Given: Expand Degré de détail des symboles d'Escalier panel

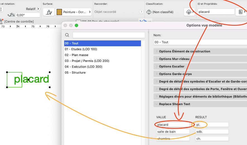Looking at the screenshot, I should [200, 81].
